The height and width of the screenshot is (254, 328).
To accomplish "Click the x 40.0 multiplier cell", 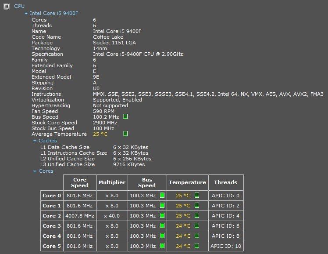I will click(112, 216).
